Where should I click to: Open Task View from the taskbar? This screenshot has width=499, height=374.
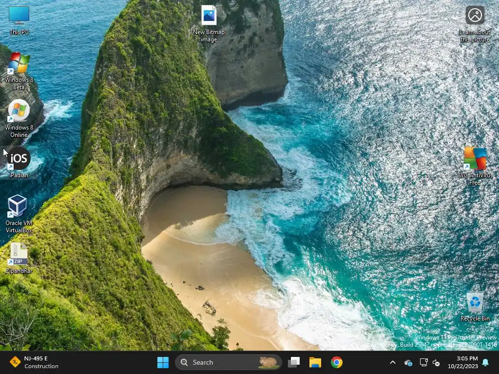pyautogui.click(x=294, y=362)
